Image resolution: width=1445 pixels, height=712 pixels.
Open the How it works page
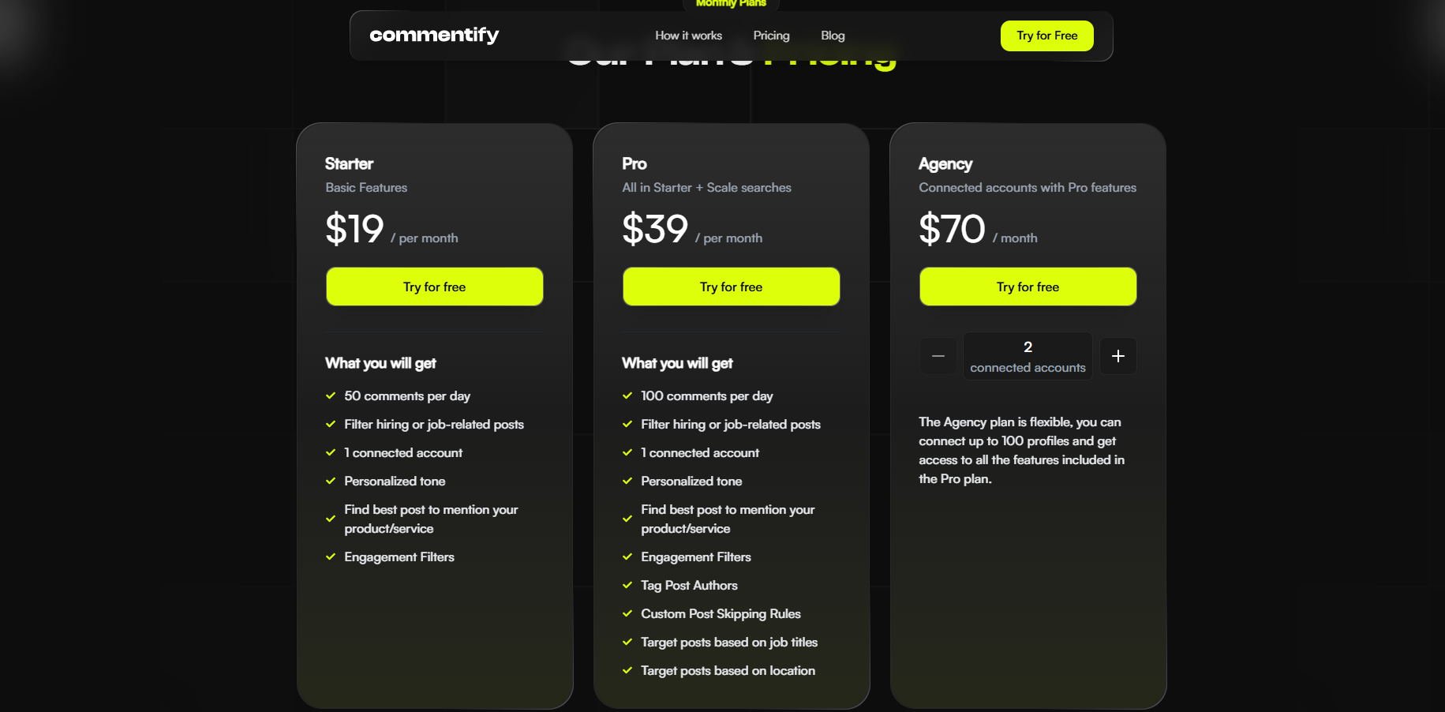coord(688,36)
